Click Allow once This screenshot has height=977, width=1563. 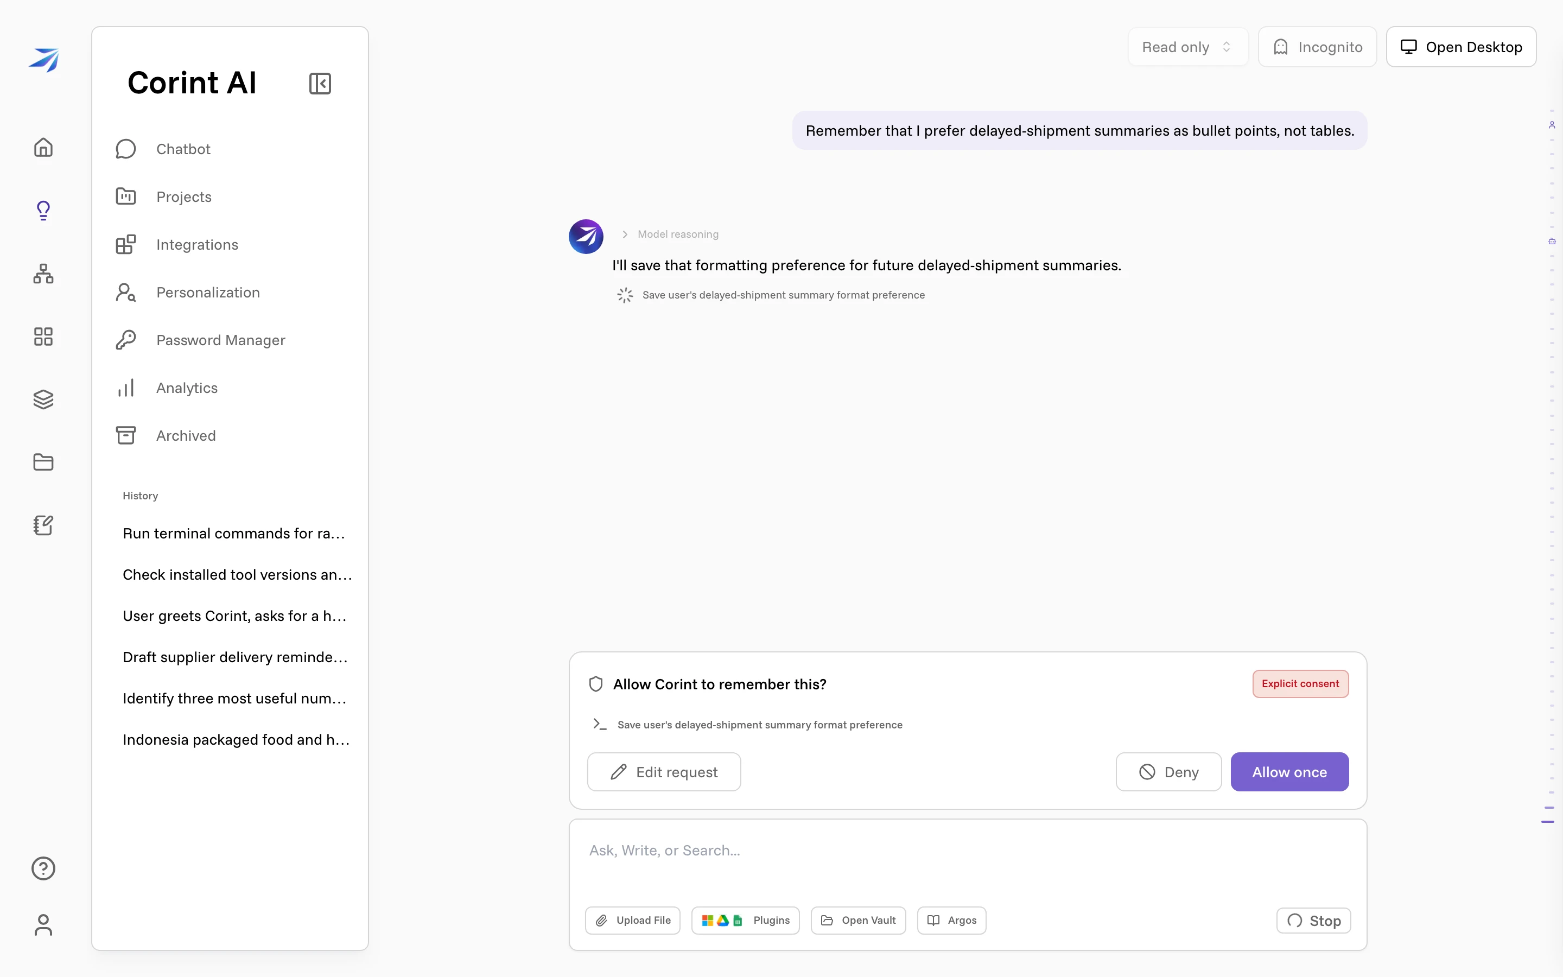1289,771
